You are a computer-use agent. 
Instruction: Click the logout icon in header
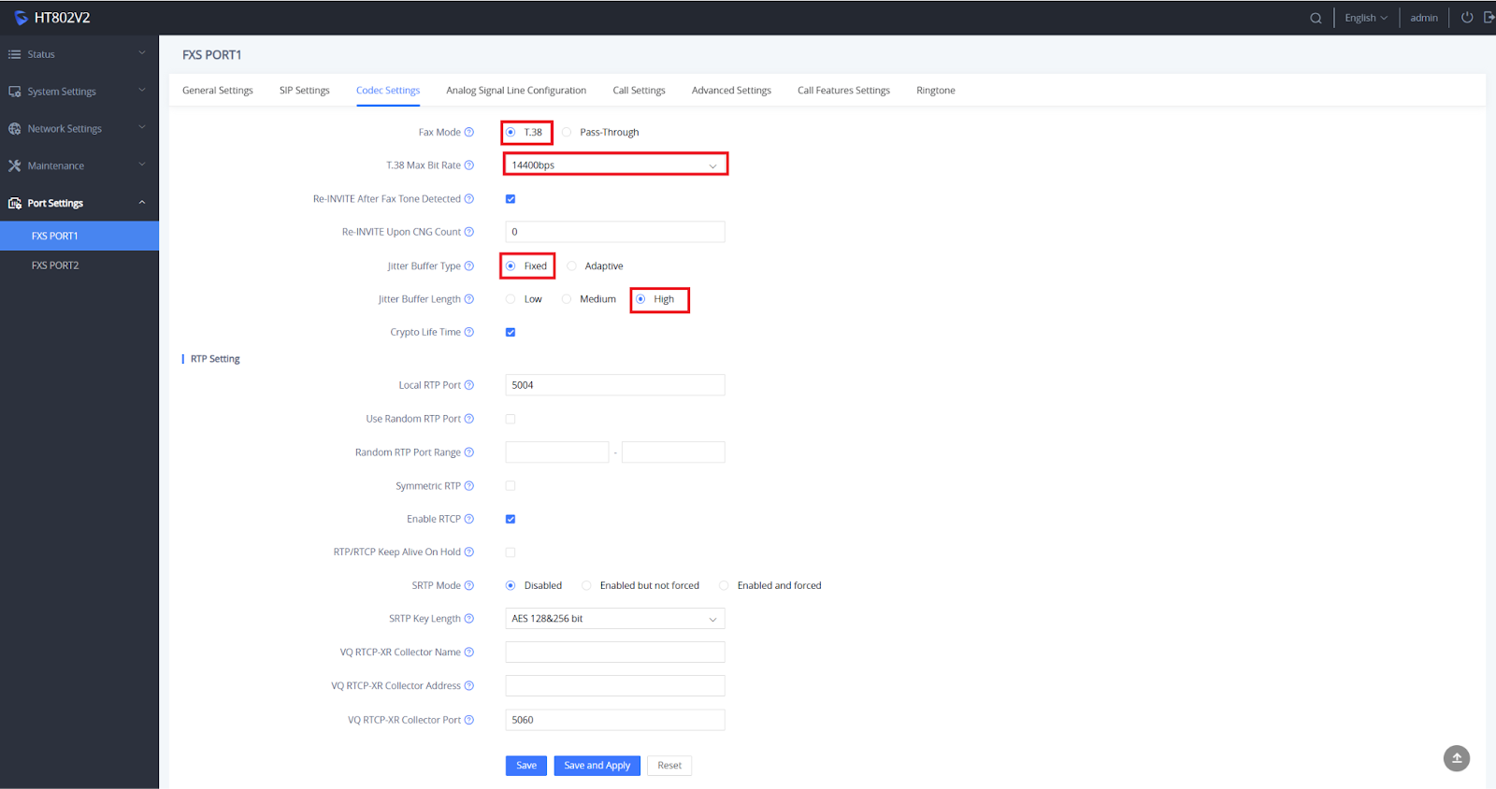(1489, 17)
